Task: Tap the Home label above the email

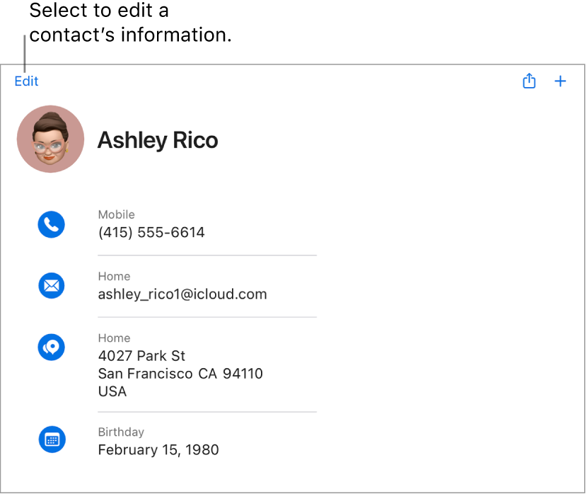Action: pyautogui.click(x=114, y=276)
